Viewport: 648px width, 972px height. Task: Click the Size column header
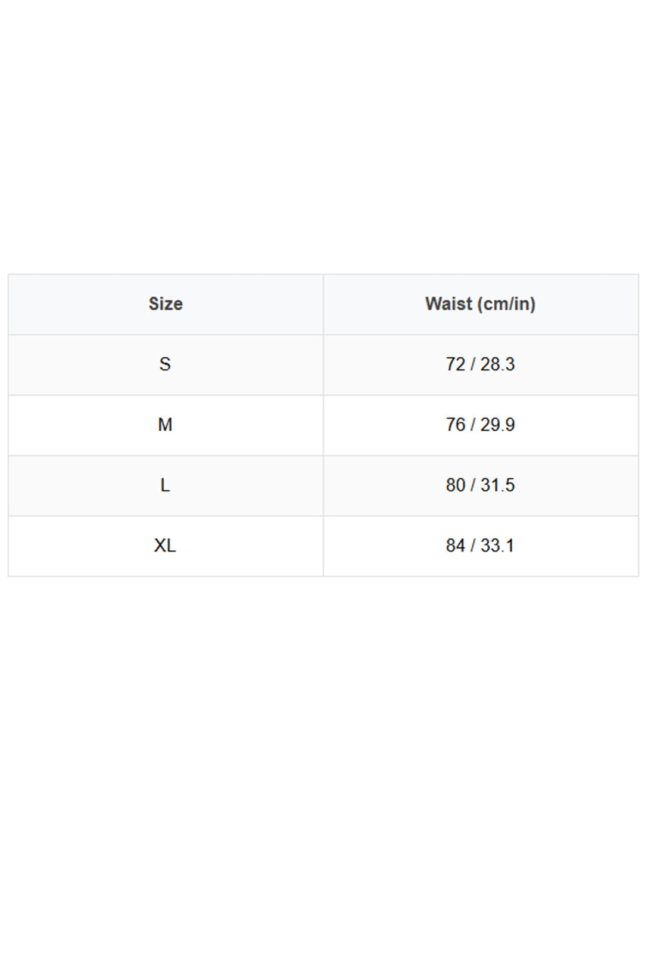[166, 304]
